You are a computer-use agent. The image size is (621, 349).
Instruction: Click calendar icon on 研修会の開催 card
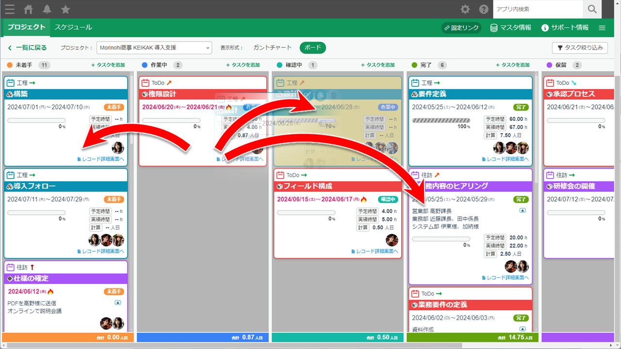[x=550, y=175]
